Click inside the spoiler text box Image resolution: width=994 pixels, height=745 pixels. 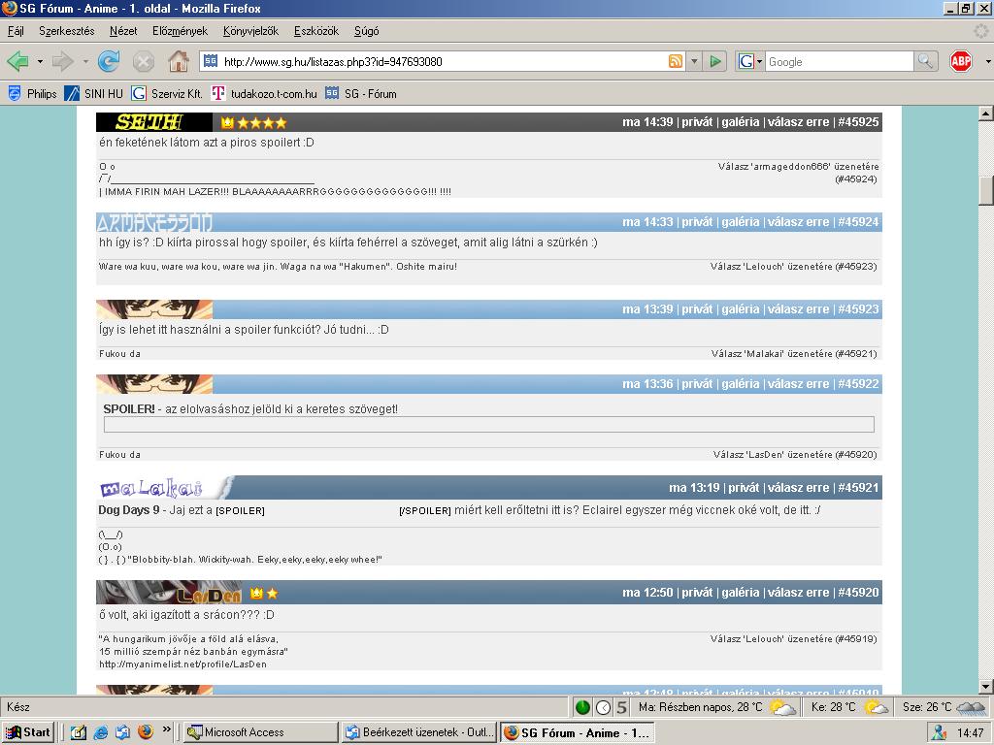pyautogui.click(x=488, y=425)
